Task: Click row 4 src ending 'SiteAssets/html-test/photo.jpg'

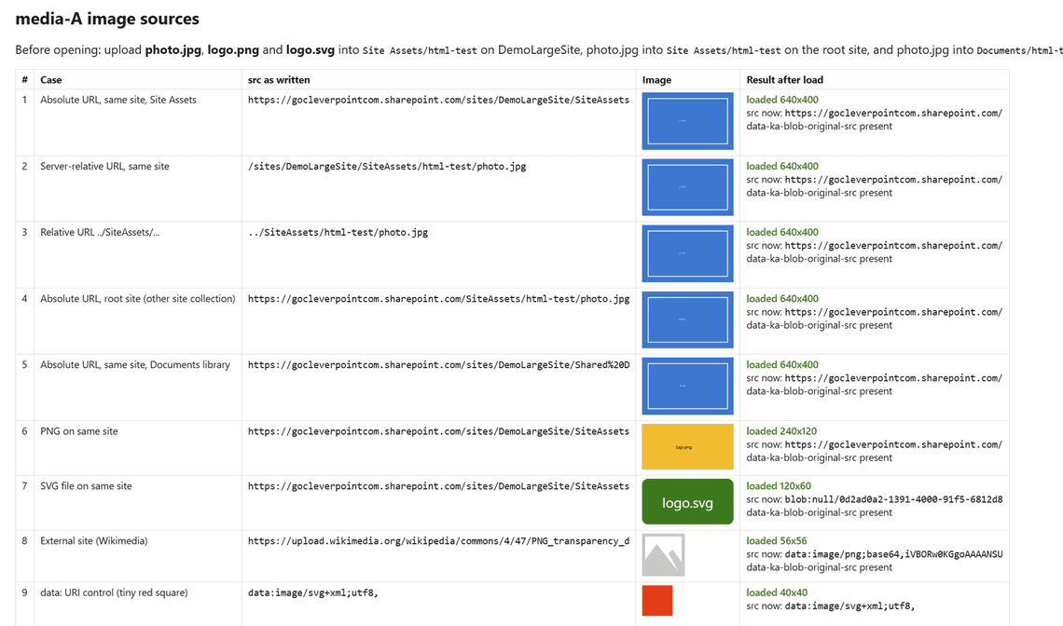Action: point(438,299)
